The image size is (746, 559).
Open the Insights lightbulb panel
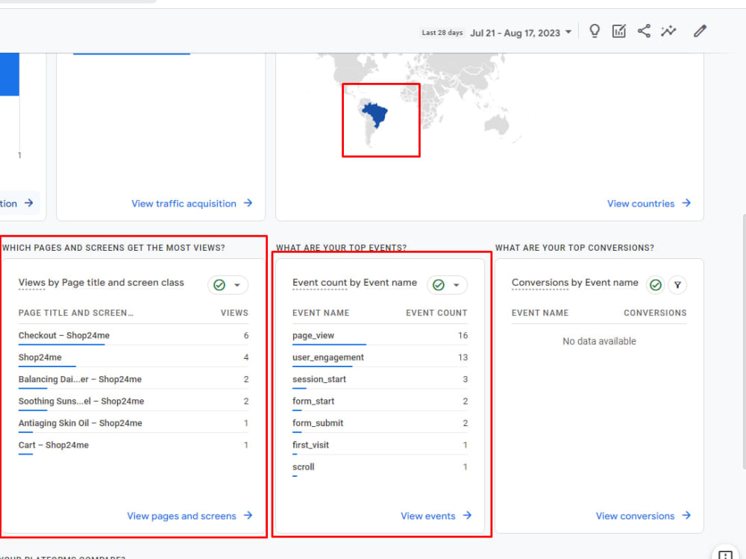[594, 31]
